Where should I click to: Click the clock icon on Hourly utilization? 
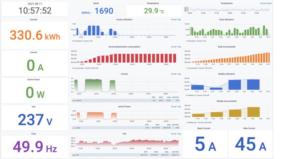point(171,20)
